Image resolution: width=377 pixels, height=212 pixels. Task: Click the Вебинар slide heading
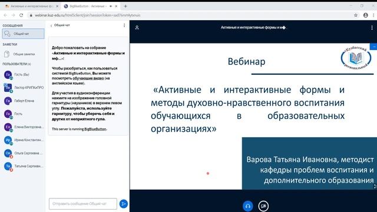tap(246, 62)
